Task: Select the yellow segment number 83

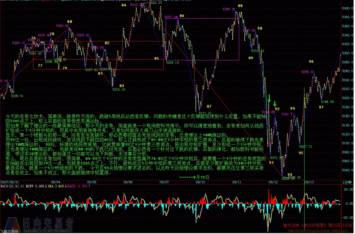Action: tap(122, 86)
